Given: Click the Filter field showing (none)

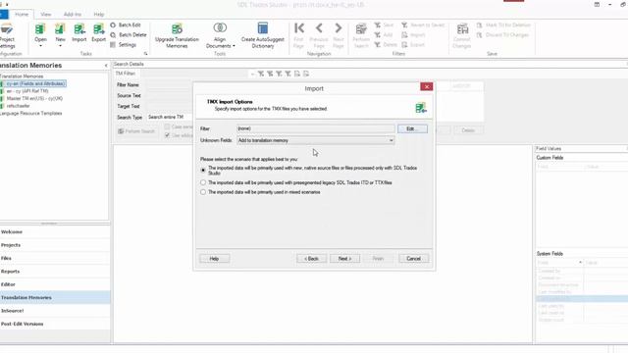Looking at the screenshot, I should (x=315, y=128).
